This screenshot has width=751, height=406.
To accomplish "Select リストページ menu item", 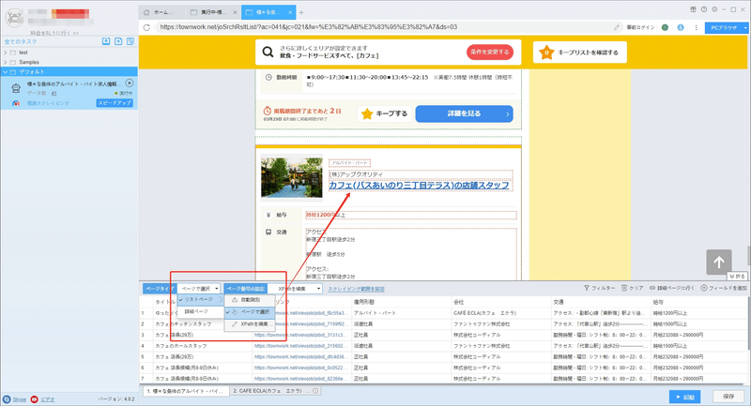I will (200, 299).
